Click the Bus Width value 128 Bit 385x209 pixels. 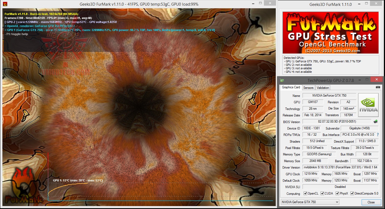[x=367, y=154]
